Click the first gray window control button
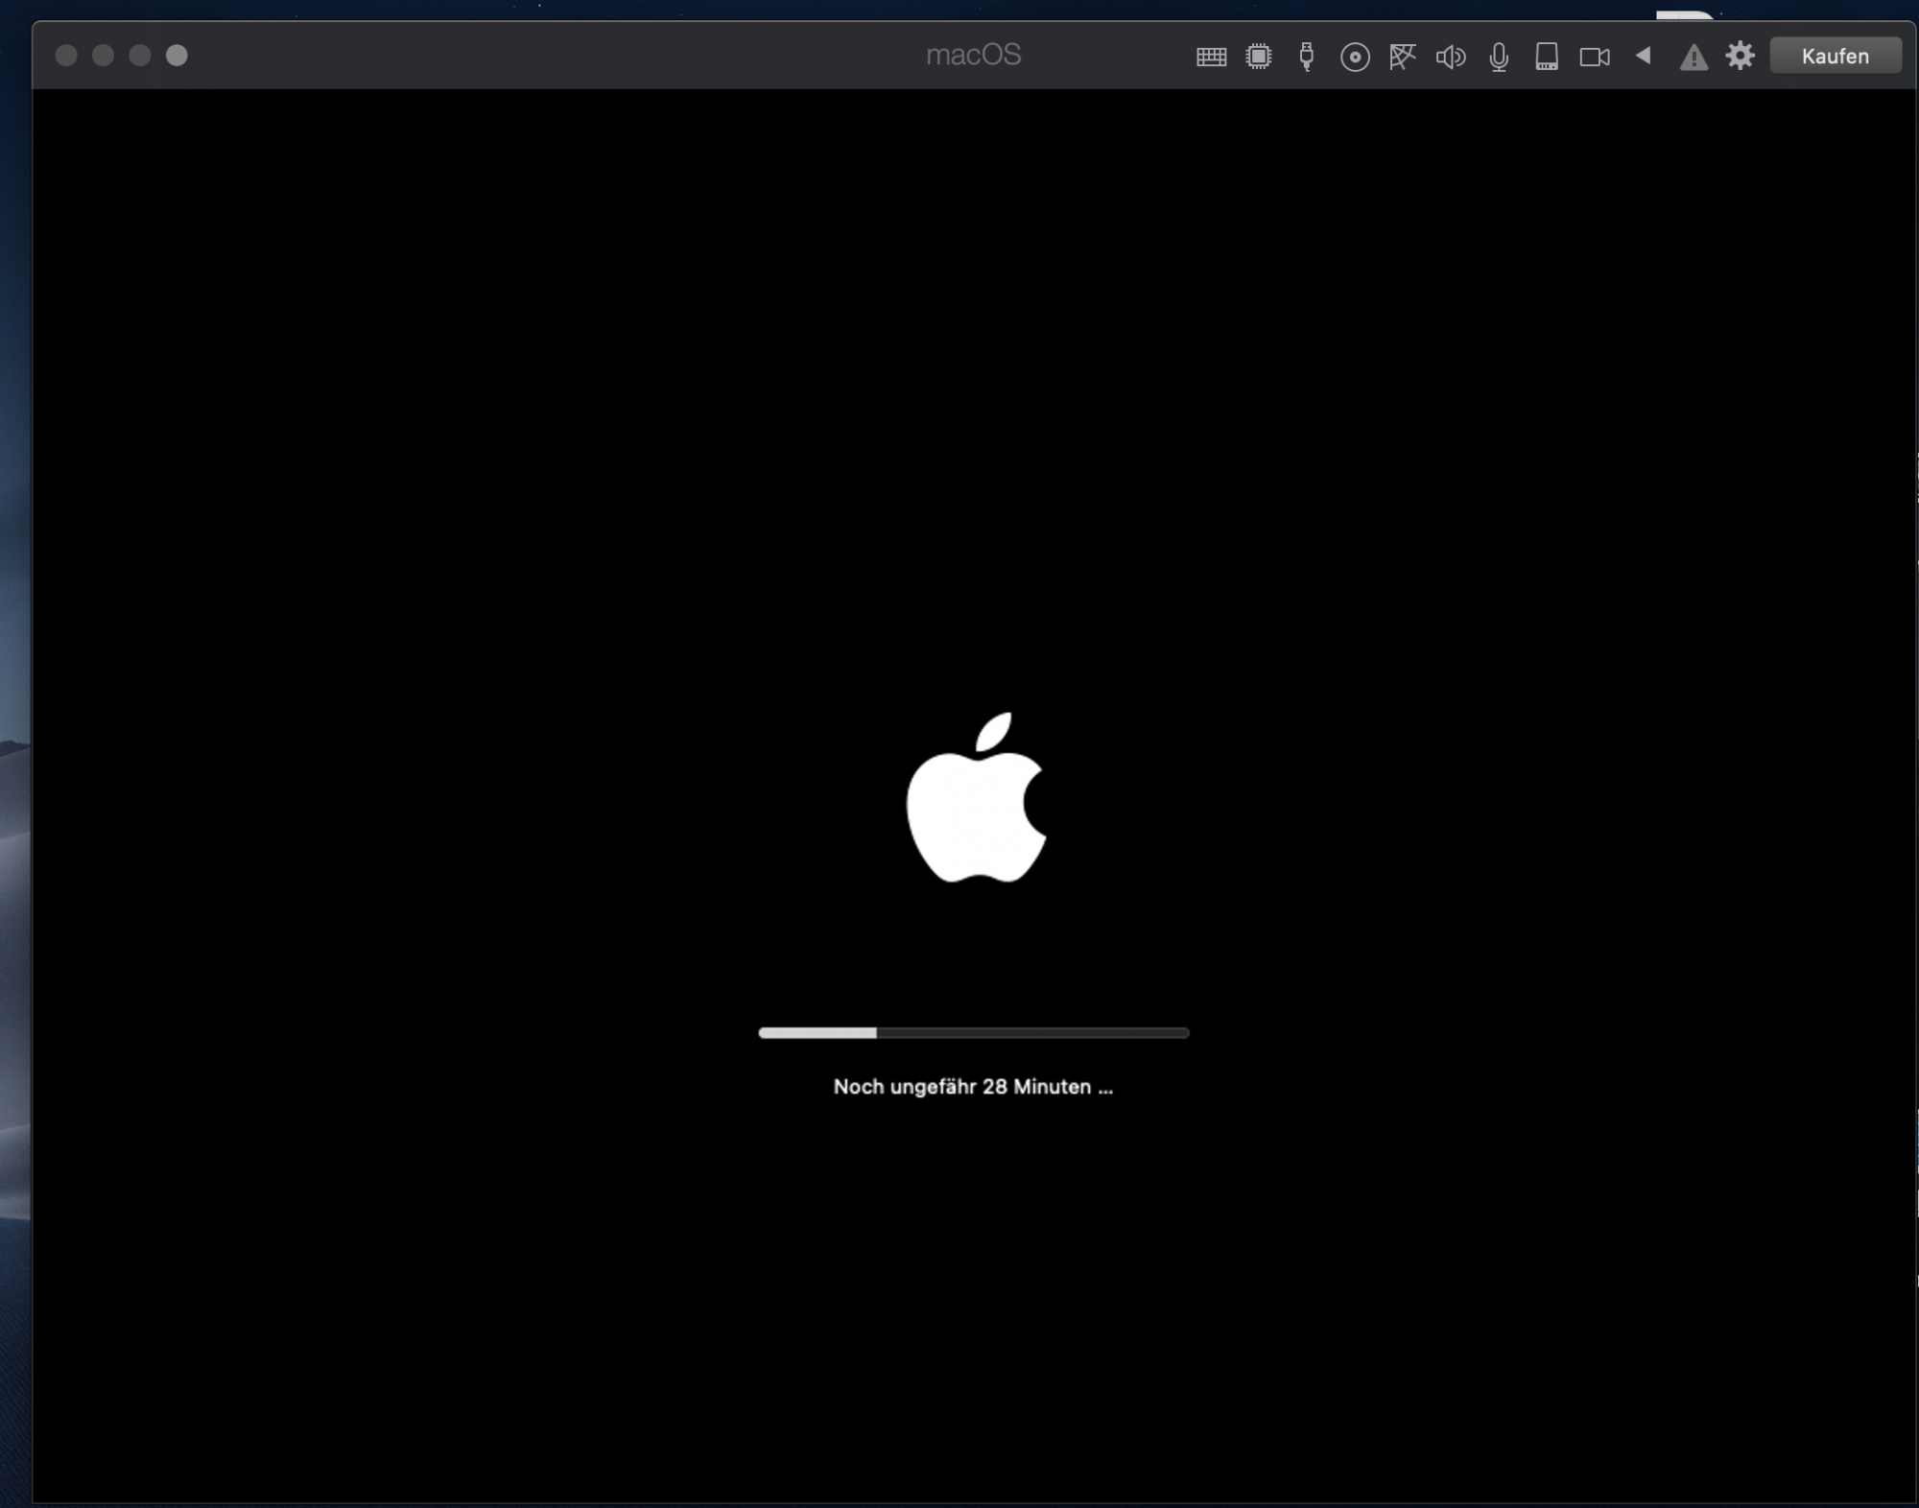Viewport: 1919px width, 1508px height. tap(66, 56)
